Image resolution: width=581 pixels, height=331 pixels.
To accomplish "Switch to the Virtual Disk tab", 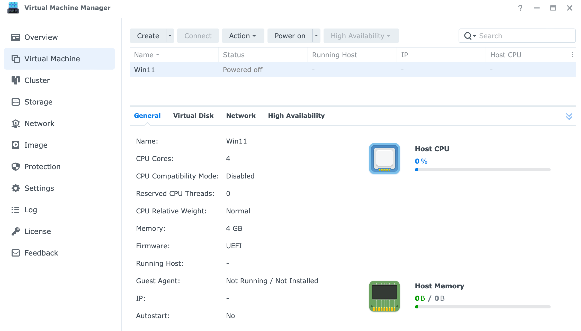I will [193, 116].
